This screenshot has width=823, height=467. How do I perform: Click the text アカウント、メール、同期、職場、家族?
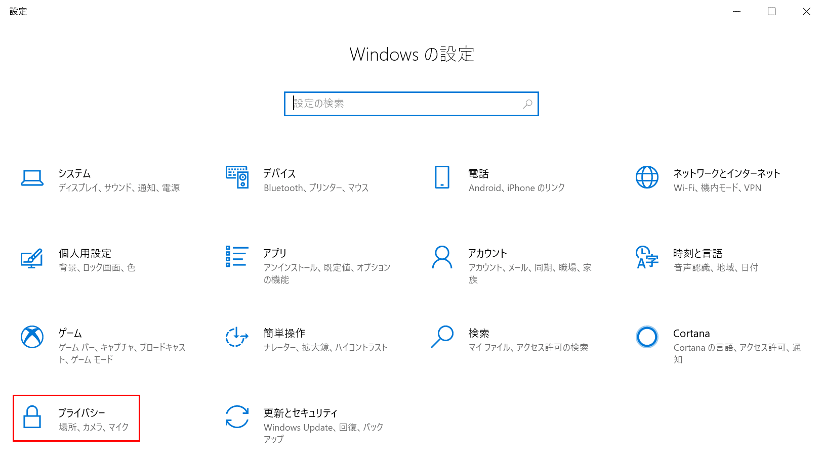[x=530, y=273]
